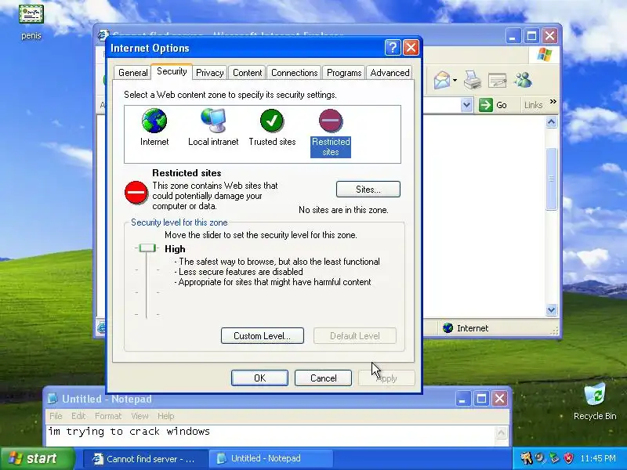Click the Windows flag logo in Internet Explorer
Viewport: 627px width, 470px height.
tap(544, 55)
